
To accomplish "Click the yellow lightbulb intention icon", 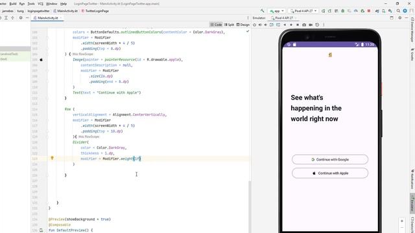I will pos(52,158).
